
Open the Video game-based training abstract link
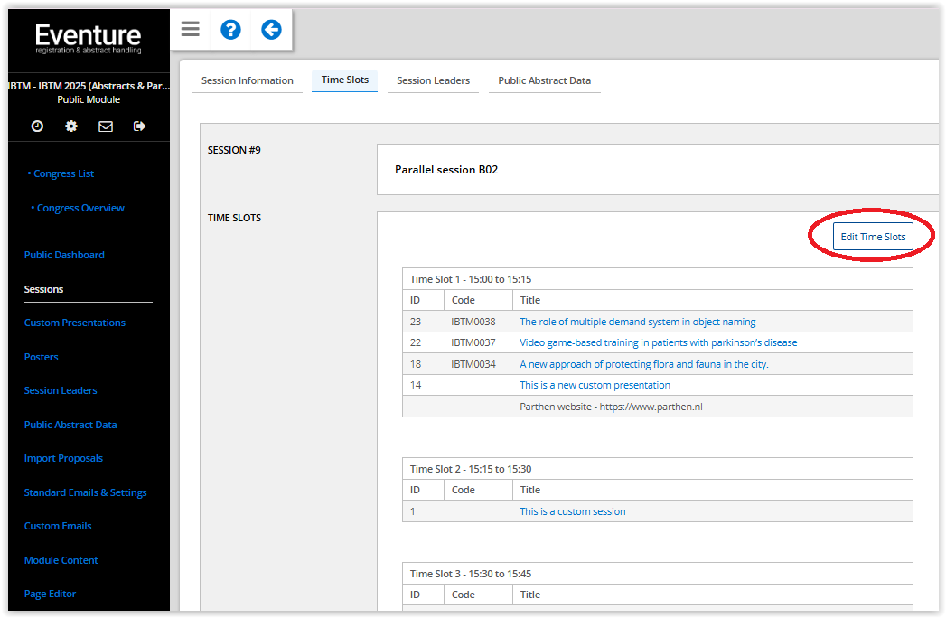pos(658,342)
